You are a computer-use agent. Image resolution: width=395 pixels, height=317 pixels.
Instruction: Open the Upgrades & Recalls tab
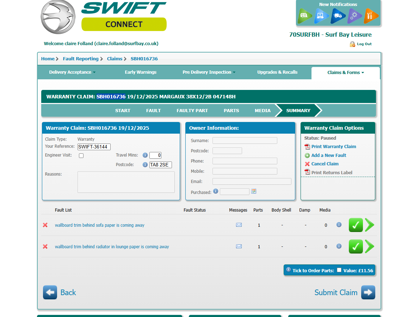point(277,72)
